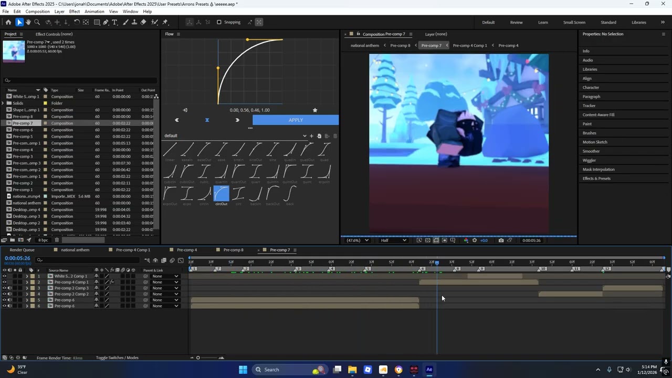Select the Rotation tool
Image resolution: width=672 pixels, height=378 pixels.
pyautogui.click(x=77, y=22)
